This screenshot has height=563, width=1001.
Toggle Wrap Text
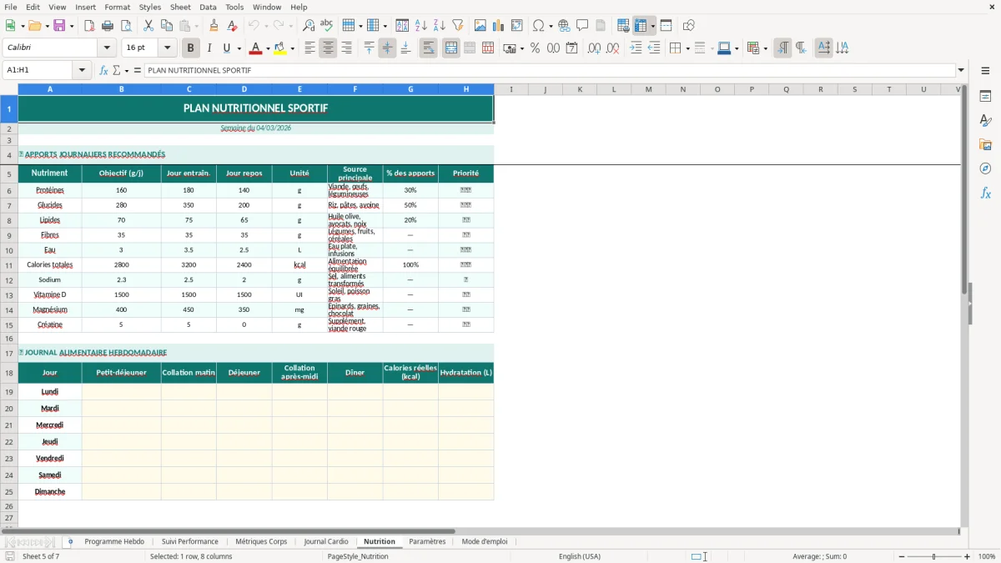pyautogui.click(x=428, y=48)
